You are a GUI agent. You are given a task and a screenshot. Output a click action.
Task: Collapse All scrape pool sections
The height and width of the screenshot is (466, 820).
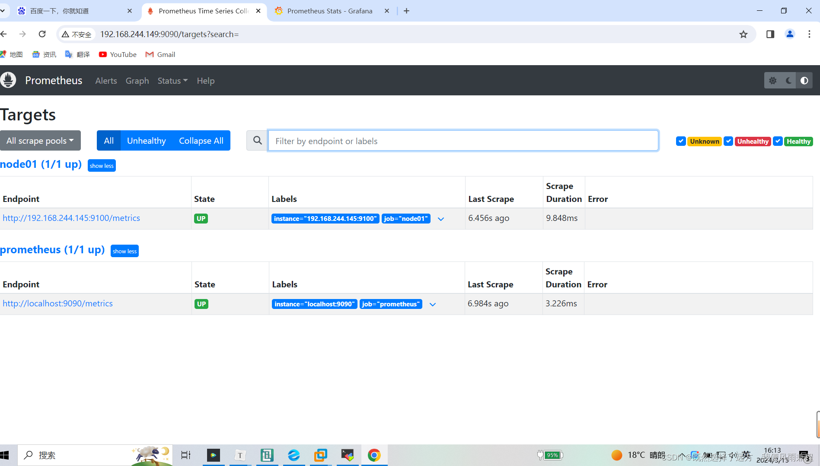(x=201, y=141)
